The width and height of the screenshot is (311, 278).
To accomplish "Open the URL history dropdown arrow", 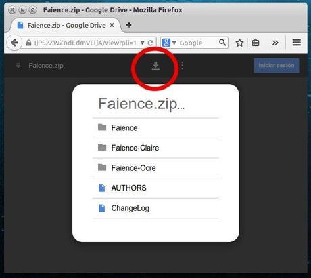I will coord(142,43).
